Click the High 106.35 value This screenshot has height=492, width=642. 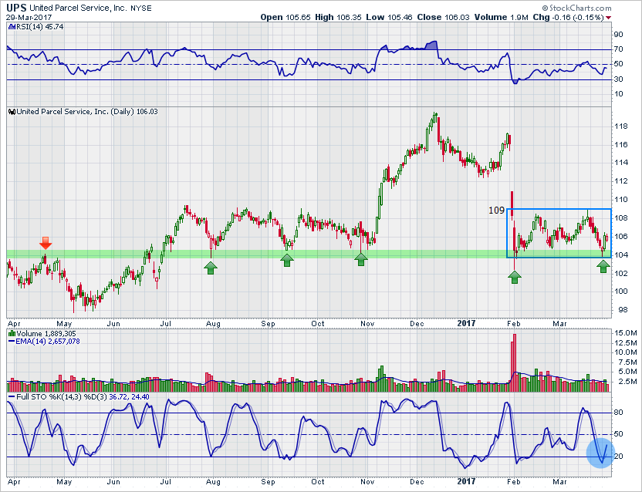[x=338, y=17]
